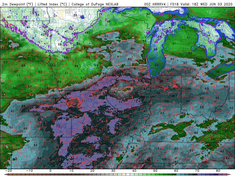Click the "0" color scale label

click(50, 171)
